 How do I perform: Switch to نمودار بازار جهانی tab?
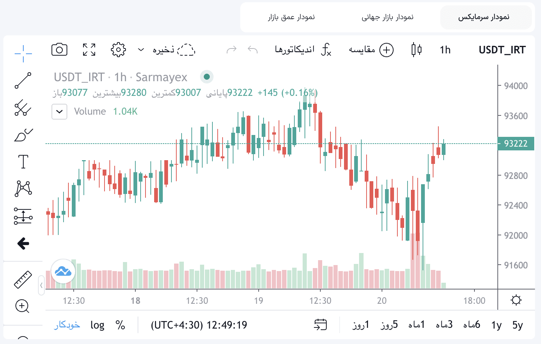(387, 17)
